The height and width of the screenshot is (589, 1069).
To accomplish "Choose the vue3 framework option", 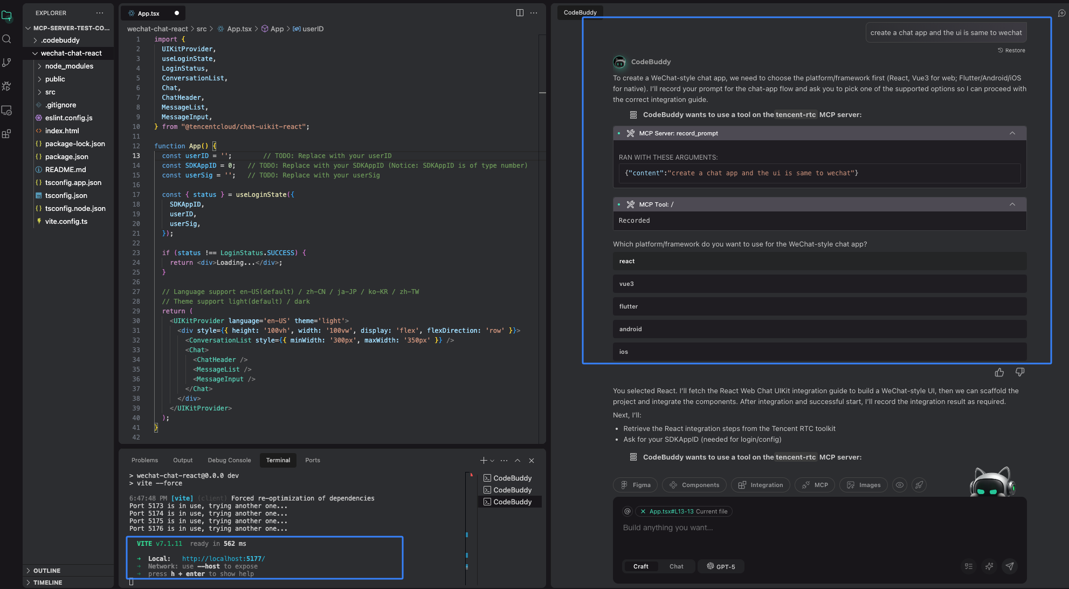I will (819, 284).
